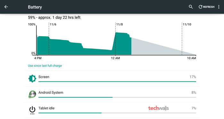This screenshot has height=119, width=224.
Task: Click the 11/8 date marker
Action: tap(119, 24)
